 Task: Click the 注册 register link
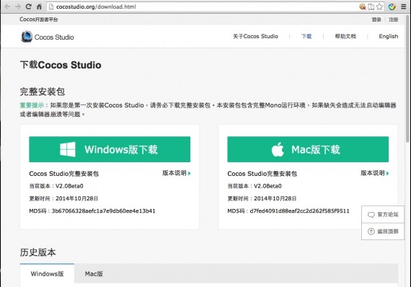point(394,19)
